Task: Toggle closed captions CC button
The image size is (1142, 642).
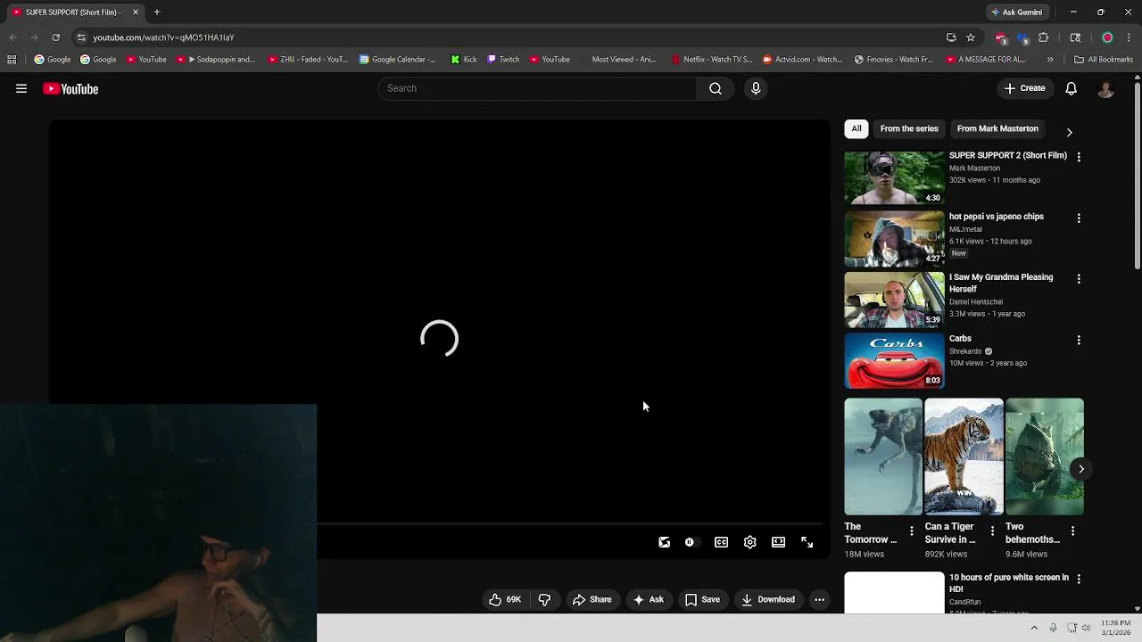Action: [722, 542]
